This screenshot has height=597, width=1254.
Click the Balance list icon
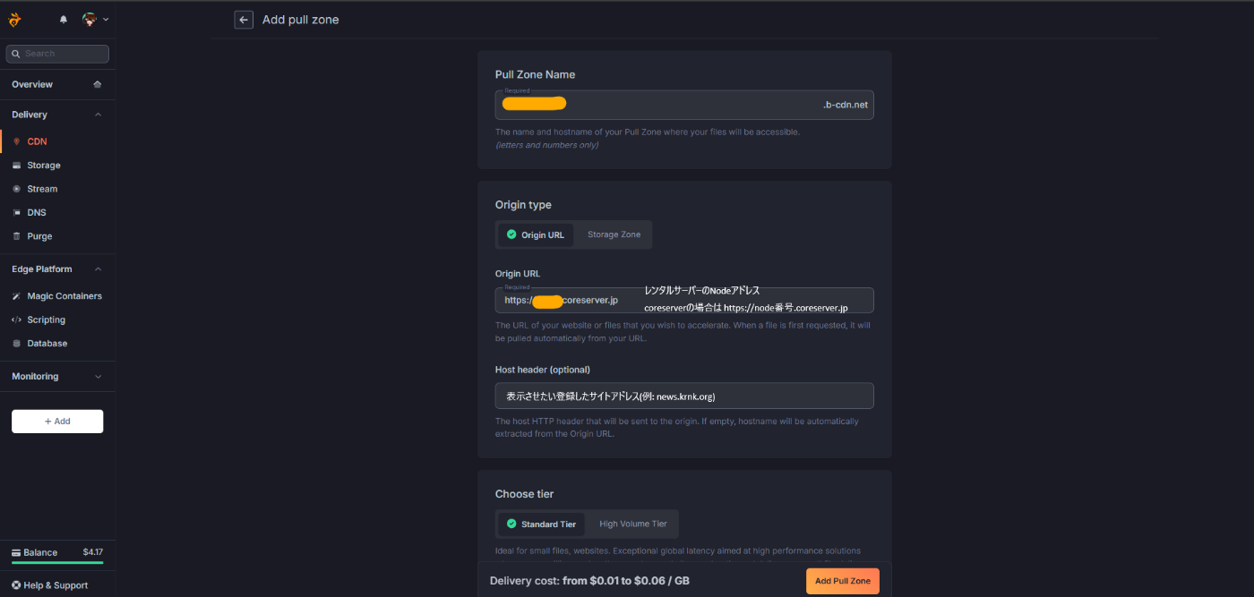coord(16,553)
